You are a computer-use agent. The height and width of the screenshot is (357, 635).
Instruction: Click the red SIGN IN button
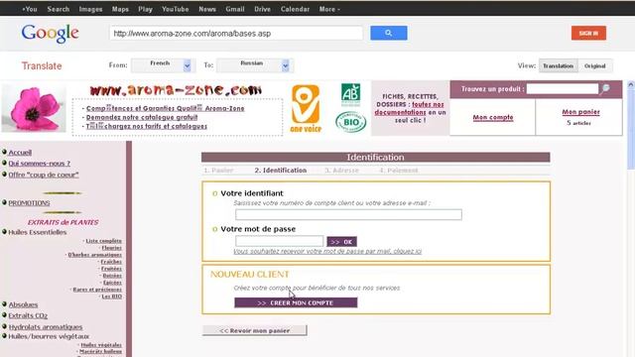point(588,33)
